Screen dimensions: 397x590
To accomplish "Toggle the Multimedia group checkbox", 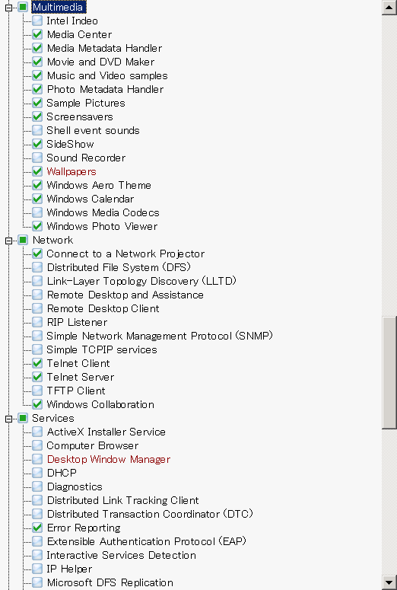I will click(x=23, y=7).
